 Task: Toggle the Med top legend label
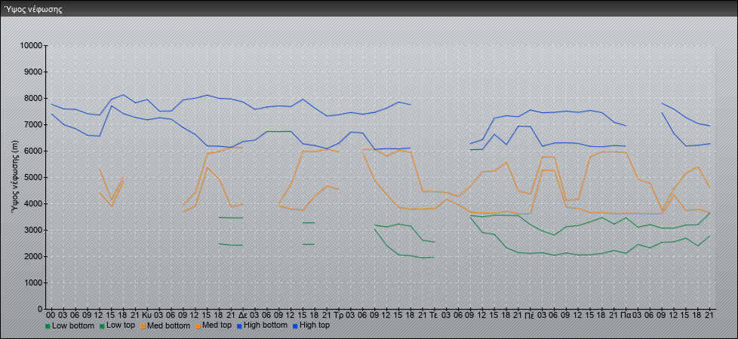[216, 325]
